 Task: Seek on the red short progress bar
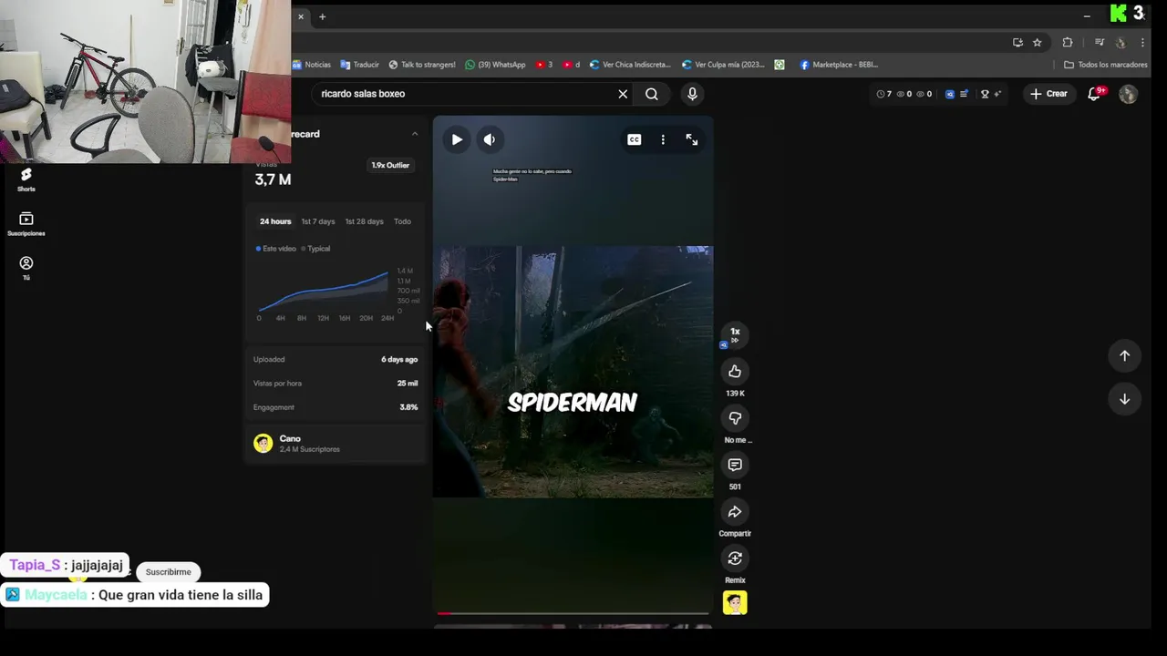tap(573, 614)
